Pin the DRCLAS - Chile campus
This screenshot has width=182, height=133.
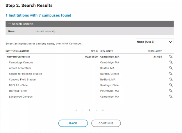tap(171, 85)
